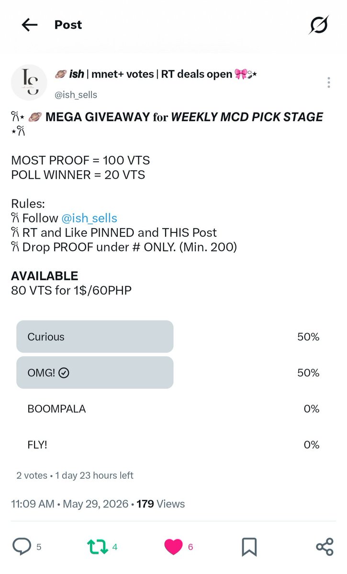Bookmark this post
Screen dimensions: 347x574
click(x=249, y=546)
